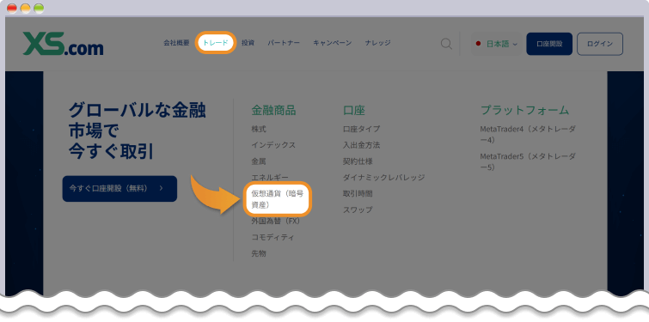Select 先物 link

click(x=259, y=253)
